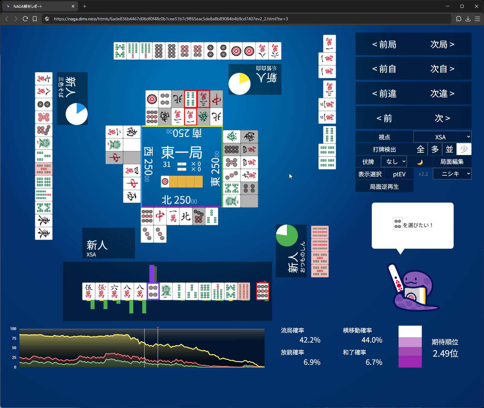Set discard detection level to 全
Image resolution: width=484 pixels, height=408 pixels.
click(420, 149)
